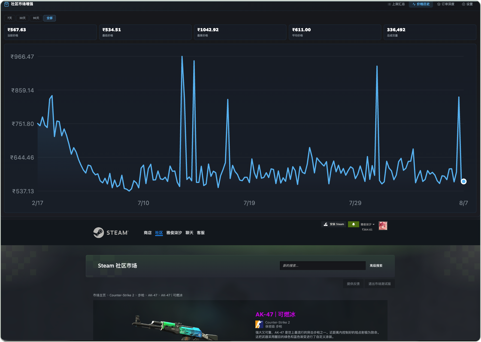The image size is (481, 342).
Task: Open the 聊天 link
Action: 189,233
